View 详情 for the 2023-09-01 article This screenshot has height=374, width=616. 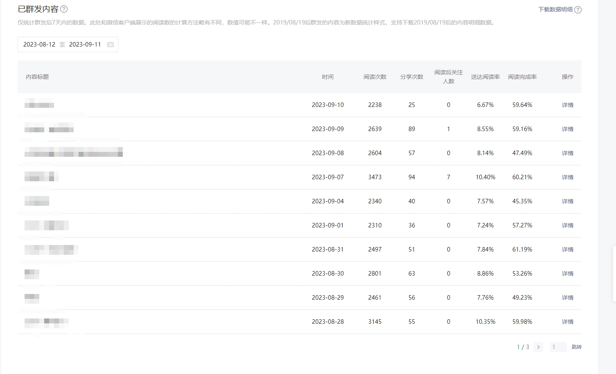coord(567,225)
